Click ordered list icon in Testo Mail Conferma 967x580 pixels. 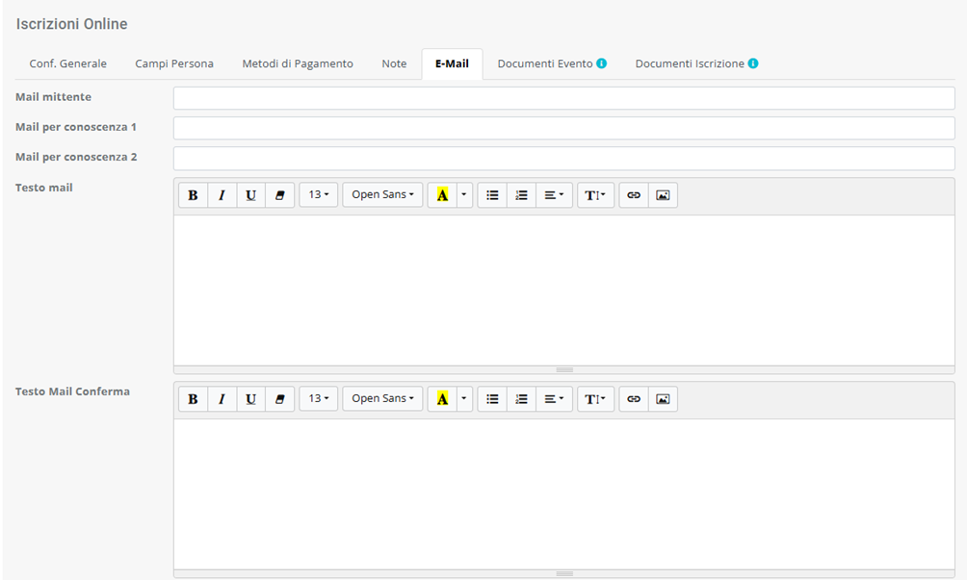coord(521,399)
